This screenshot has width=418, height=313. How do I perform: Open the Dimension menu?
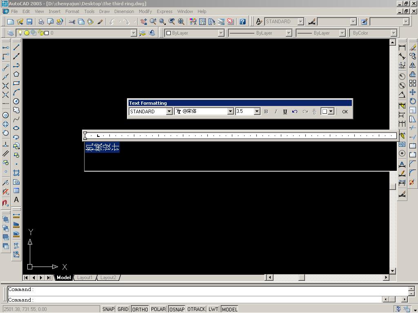pyautogui.click(x=124, y=11)
